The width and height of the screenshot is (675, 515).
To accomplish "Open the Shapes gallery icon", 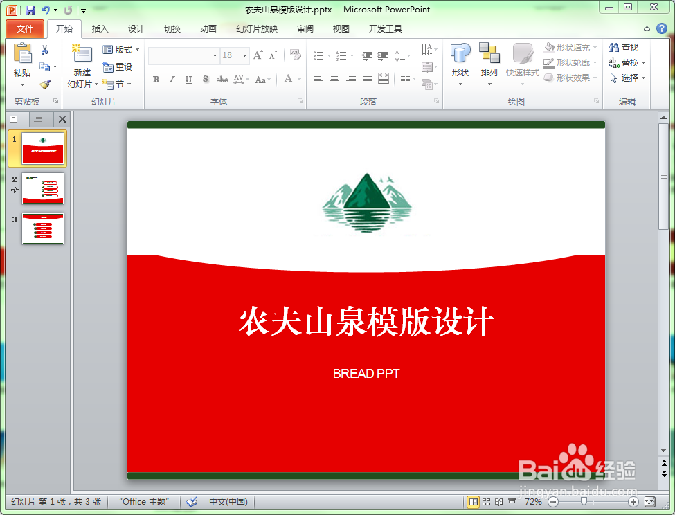I will click(x=460, y=53).
